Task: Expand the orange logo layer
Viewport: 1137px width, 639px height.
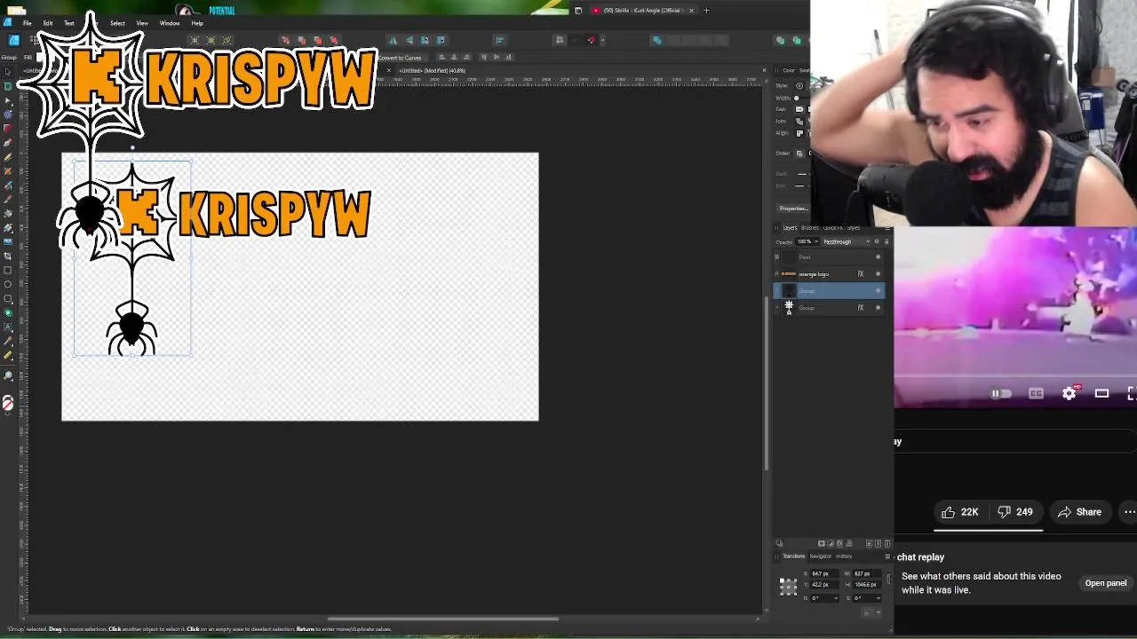Action: point(776,274)
